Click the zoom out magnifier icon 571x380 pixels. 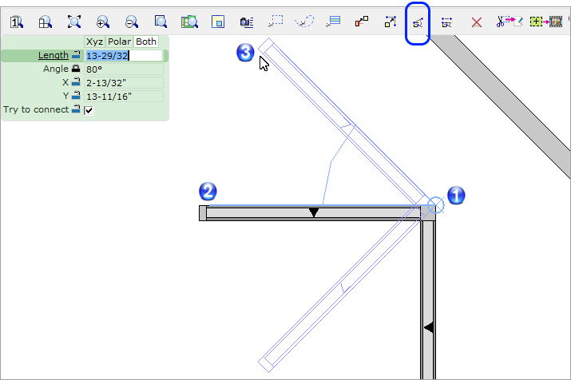click(132, 22)
